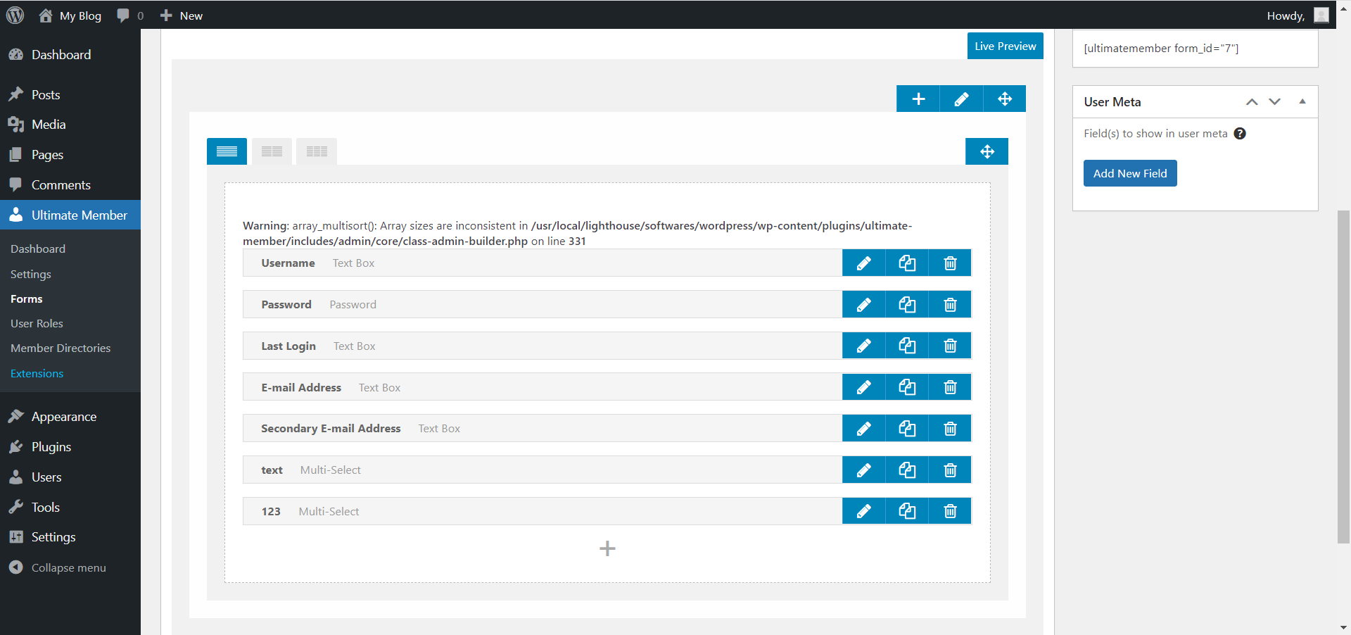This screenshot has width=1351, height=635.
Task: Select the single-column layout
Action: [x=227, y=151]
